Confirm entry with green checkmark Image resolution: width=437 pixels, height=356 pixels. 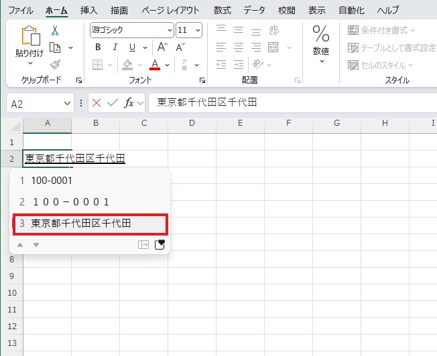pyautogui.click(x=113, y=103)
